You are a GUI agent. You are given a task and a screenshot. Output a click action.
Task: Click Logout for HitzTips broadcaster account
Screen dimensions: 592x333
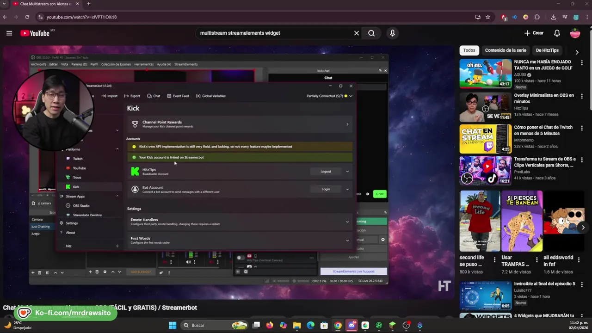tap(326, 172)
